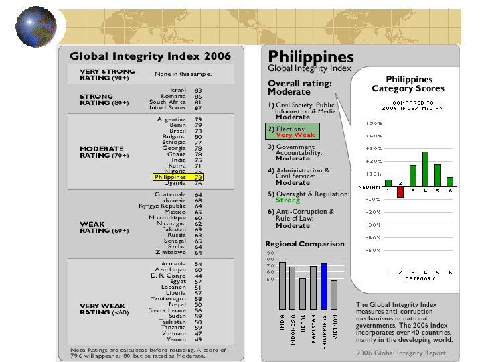Click the Bulgaria row
482x362 pixels.
click(x=182, y=137)
